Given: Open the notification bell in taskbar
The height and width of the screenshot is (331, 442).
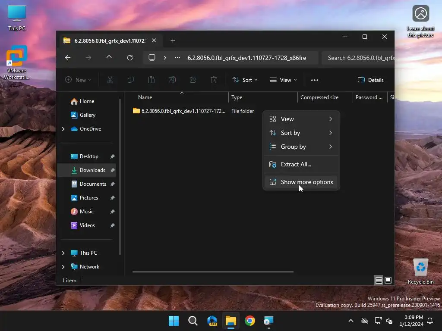Looking at the screenshot, I should pyautogui.click(x=430, y=321).
